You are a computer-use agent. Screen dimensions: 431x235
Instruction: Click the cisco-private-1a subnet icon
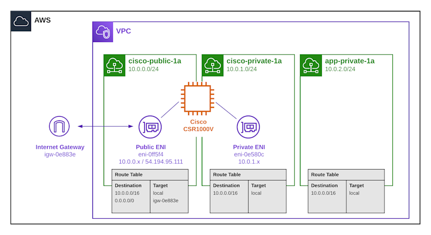pyautogui.click(x=213, y=65)
